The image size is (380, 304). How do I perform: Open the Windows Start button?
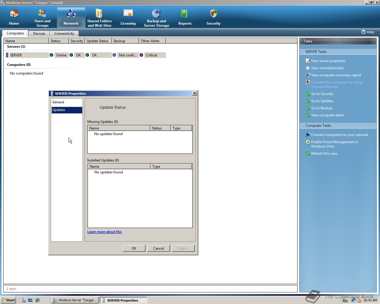pos(8,300)
